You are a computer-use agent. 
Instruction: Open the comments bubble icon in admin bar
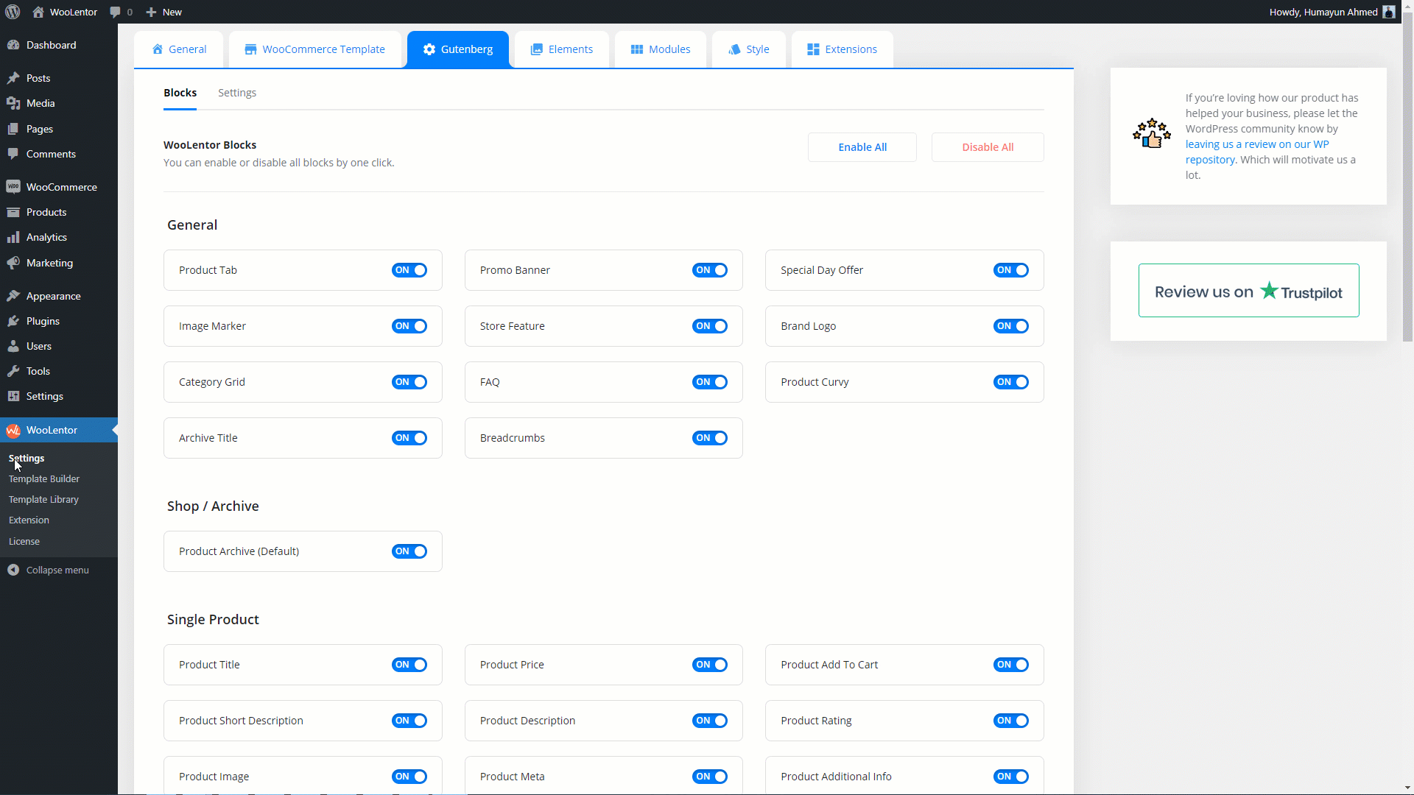[115, 12]
